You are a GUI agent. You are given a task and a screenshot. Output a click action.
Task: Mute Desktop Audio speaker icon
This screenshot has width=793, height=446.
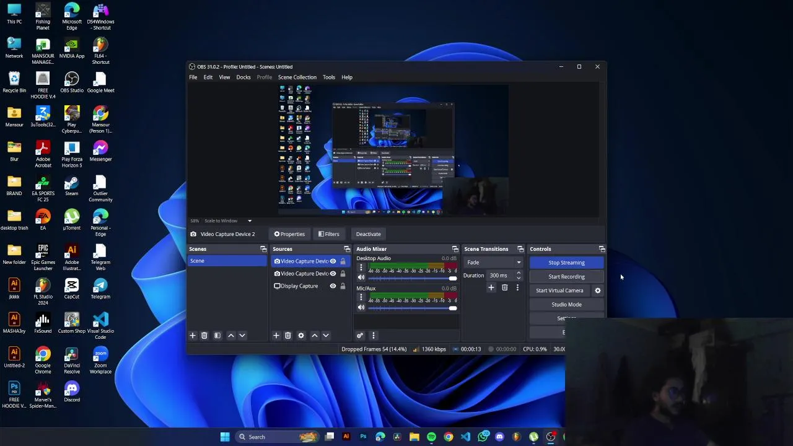361,278
